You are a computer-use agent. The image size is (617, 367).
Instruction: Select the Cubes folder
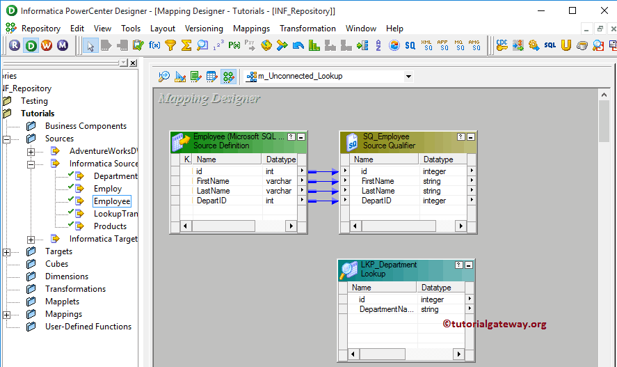(x=56, y=264)
